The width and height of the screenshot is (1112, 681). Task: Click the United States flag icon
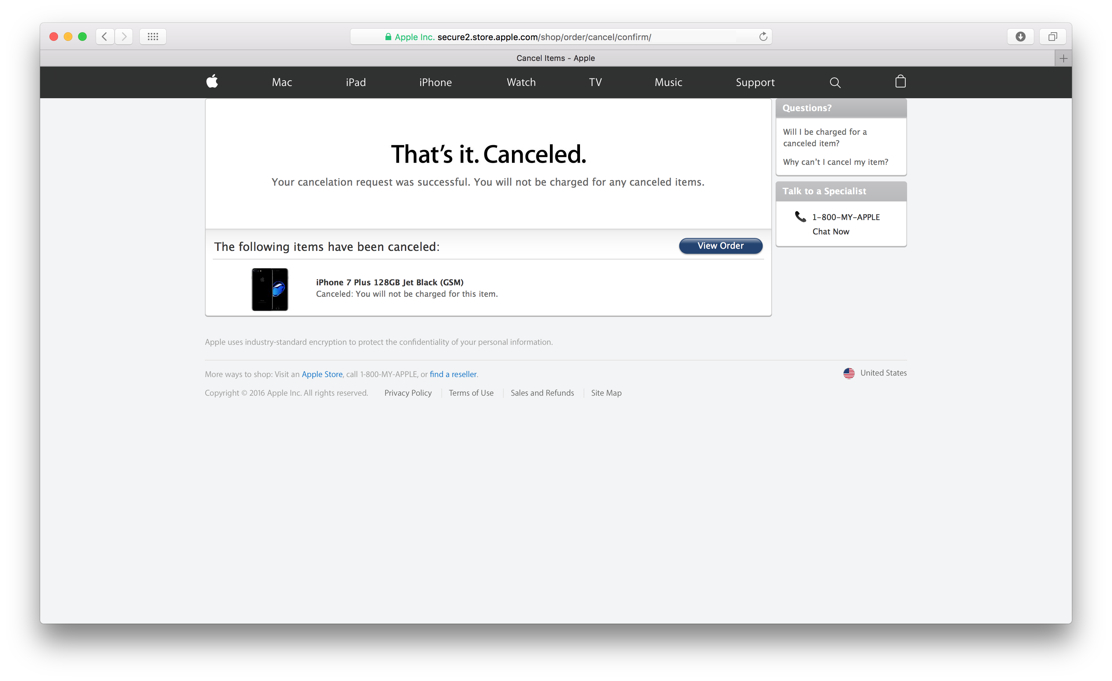click(x=849, y=373)
